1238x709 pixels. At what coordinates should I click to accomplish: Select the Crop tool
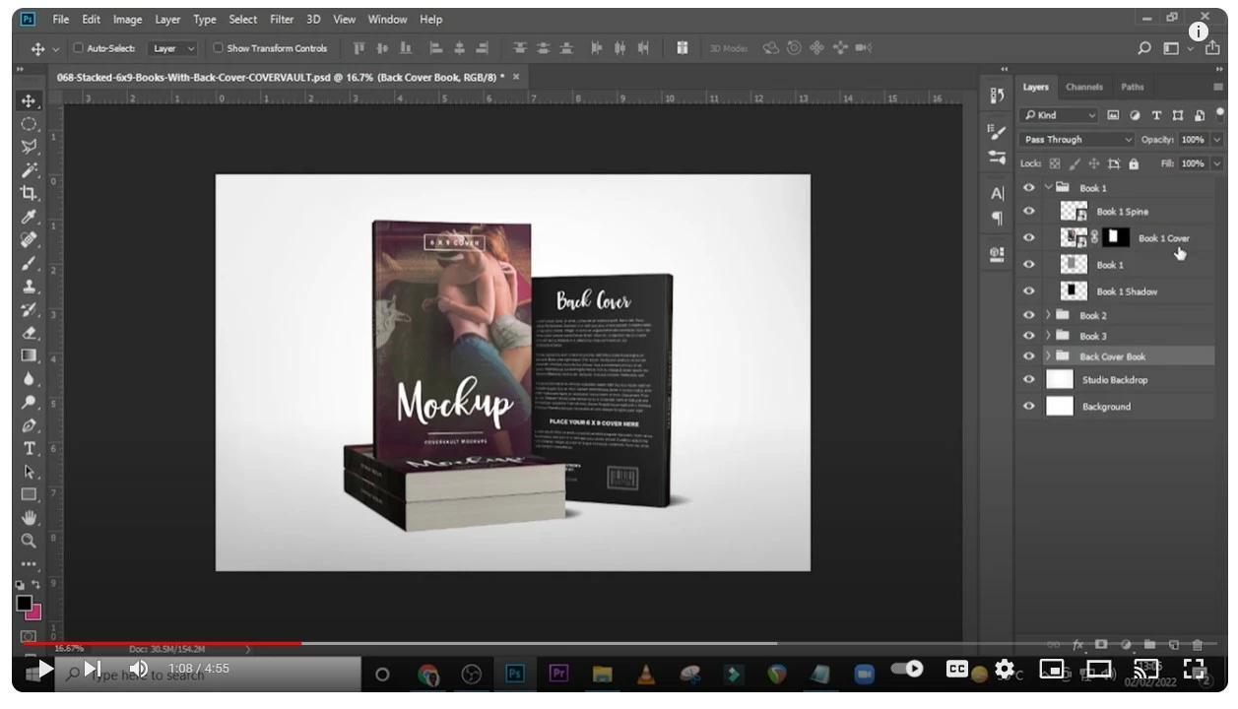pyautogui.click(x=29, y=193)
